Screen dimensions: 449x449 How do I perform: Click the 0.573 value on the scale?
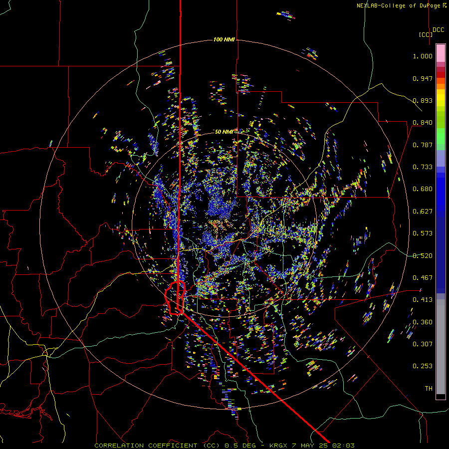(x=423, y=233)
